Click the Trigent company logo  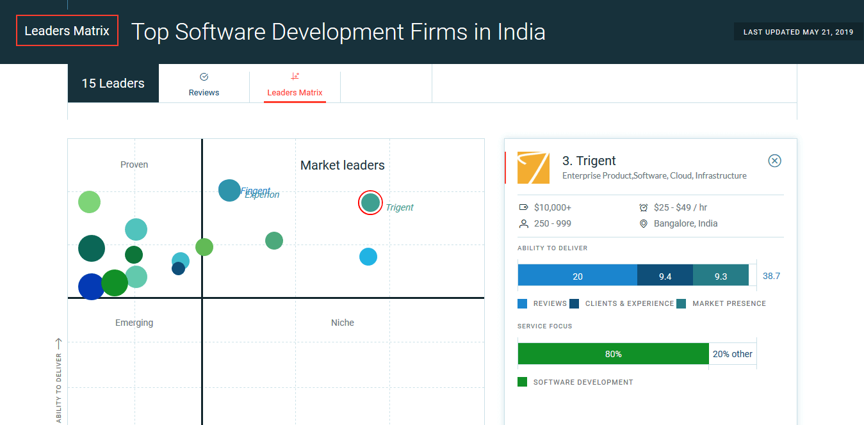pyautogui.click(x=534, y=168)
